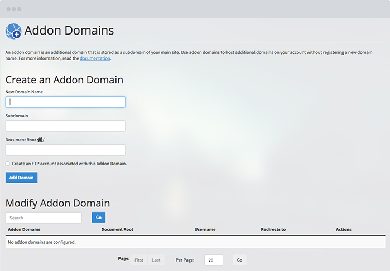This screenshot has height=271, width=390.
Task: Click the Per Page number field
Action: pyautogui.click(x=213, y=260)
